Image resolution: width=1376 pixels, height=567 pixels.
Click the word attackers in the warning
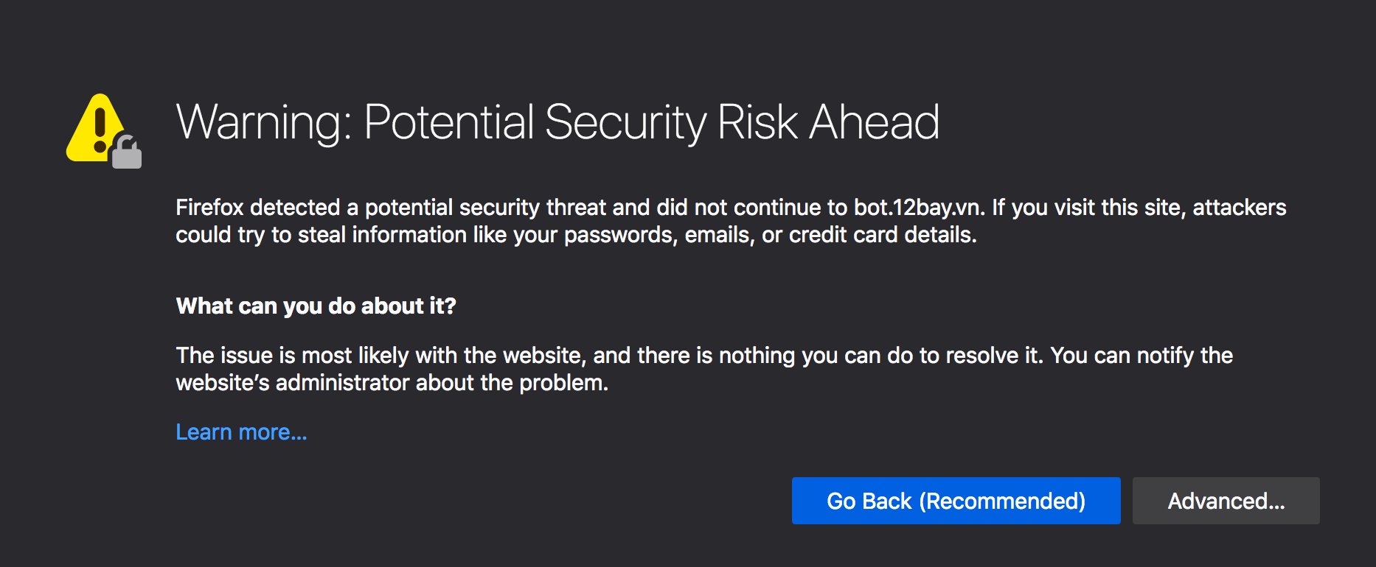pyautogui.click(x=1239, y=208)
